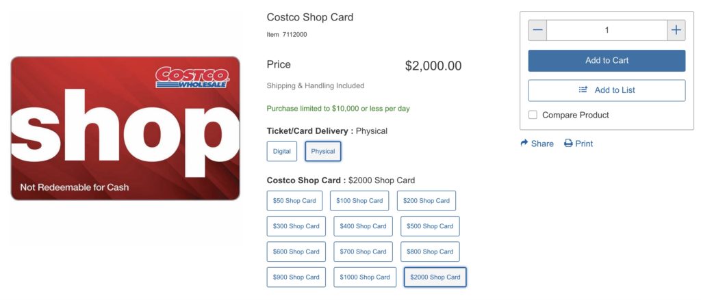Decrease quantity with the minus button

click(537, 30)
